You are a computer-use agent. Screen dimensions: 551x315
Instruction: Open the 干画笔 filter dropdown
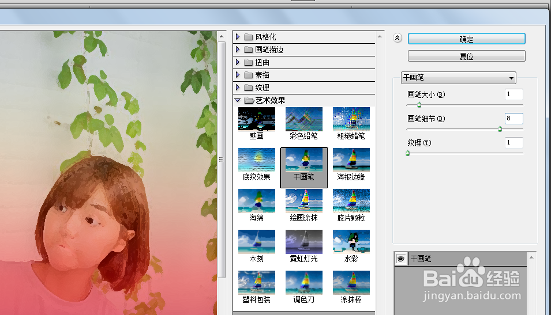coord(459,78)
